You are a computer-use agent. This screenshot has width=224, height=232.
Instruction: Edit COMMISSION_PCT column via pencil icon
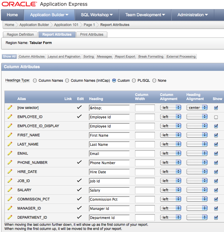point(10,199)
